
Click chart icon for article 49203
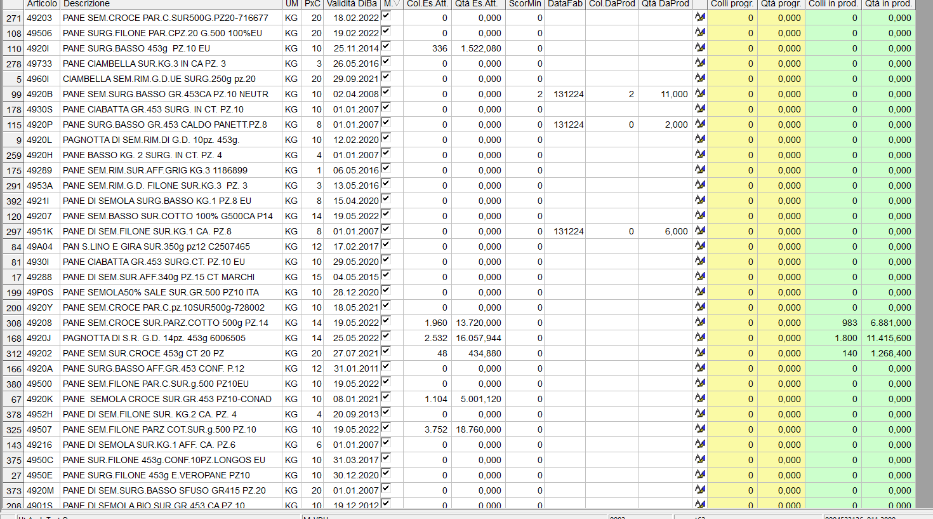click(x=700, y=17)
